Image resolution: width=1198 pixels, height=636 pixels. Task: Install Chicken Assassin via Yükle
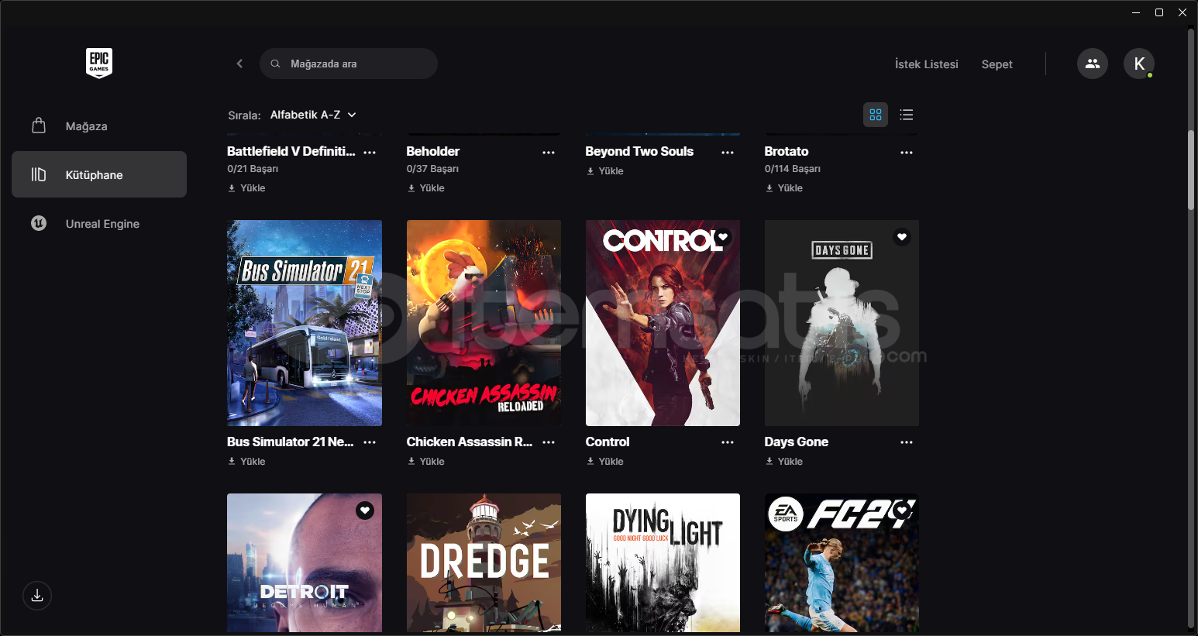pos(425,462)
